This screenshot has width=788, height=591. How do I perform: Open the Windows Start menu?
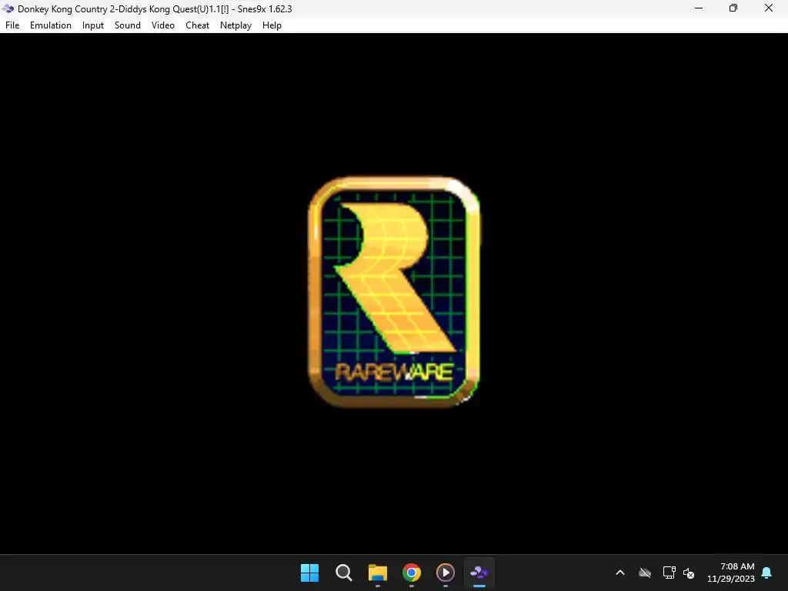tap(309, 573)
